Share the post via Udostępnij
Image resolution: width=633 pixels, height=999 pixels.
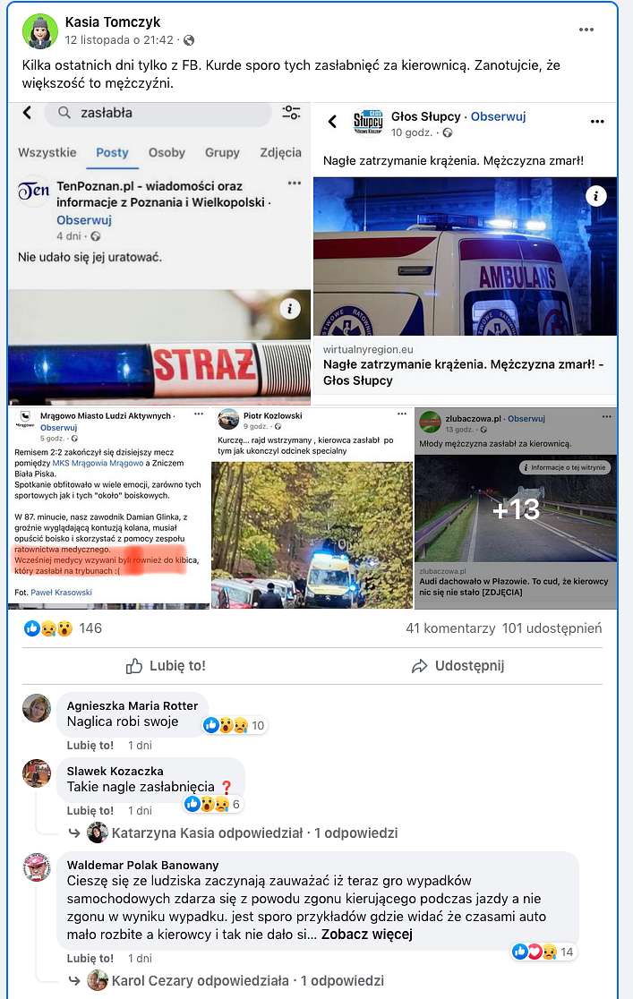click(x=458, y=666)
